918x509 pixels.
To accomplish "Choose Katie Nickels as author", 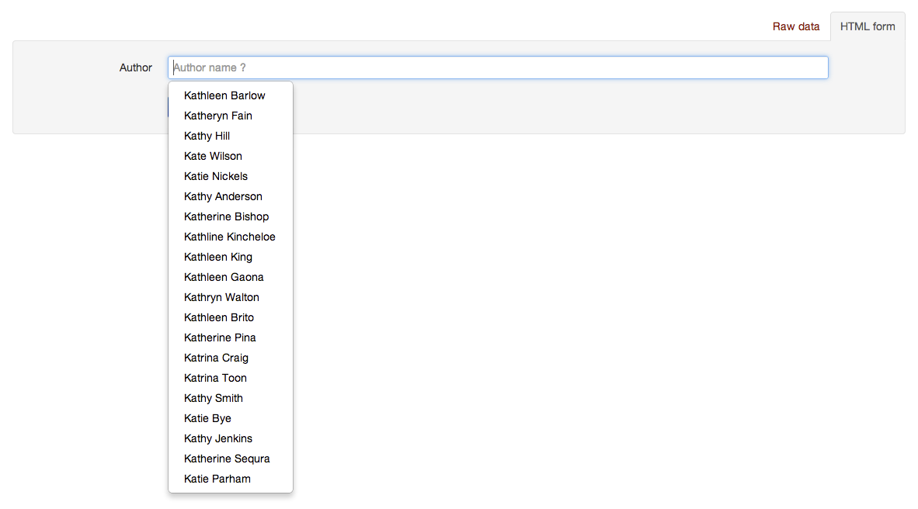I will pyautogui.click(x=216, y=176).
